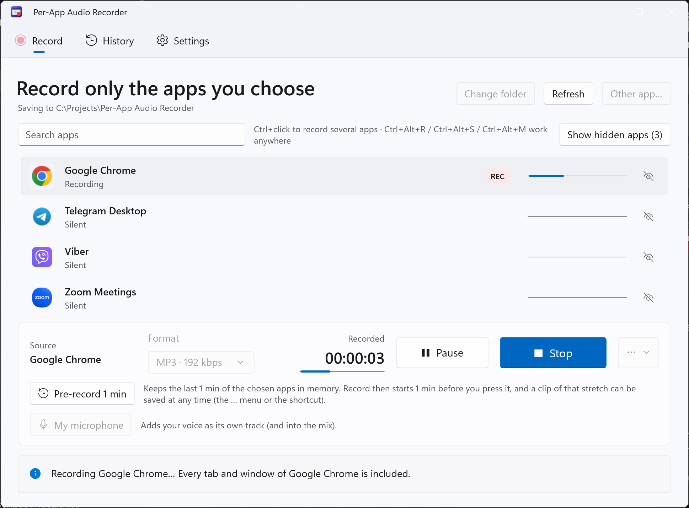Pause the recording

pyautogui.click(x=442, y=353)
